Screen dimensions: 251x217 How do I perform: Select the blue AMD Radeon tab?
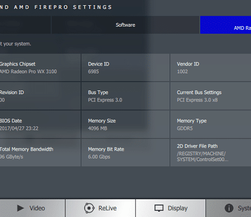click(225, 25)
